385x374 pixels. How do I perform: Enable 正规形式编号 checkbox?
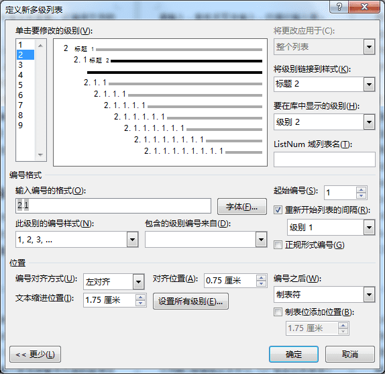[278, 245]
